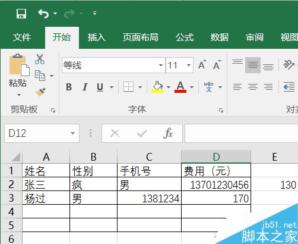Select column A header
Viewport: 298px width, 244px height.
pos(46,157)
